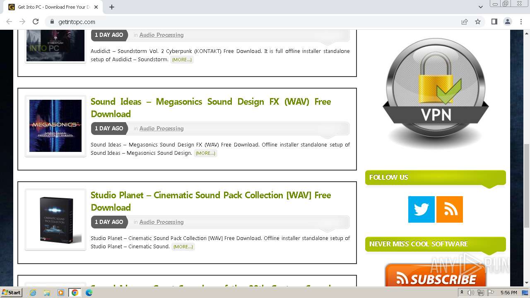Image resolution: width=530 pixels, height=298 pixels.
Task: Bookmark this page with the star icon
Action: click(x=478, y=22)
